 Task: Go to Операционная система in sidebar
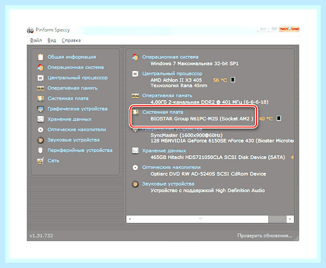point(76,67)
